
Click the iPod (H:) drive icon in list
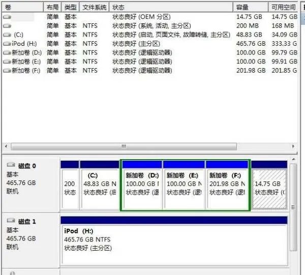[7, 44]
